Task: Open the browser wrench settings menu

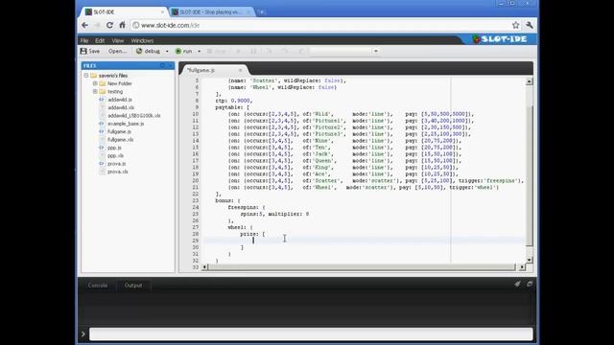Action: pyautogui.click(x=530, y=25)
